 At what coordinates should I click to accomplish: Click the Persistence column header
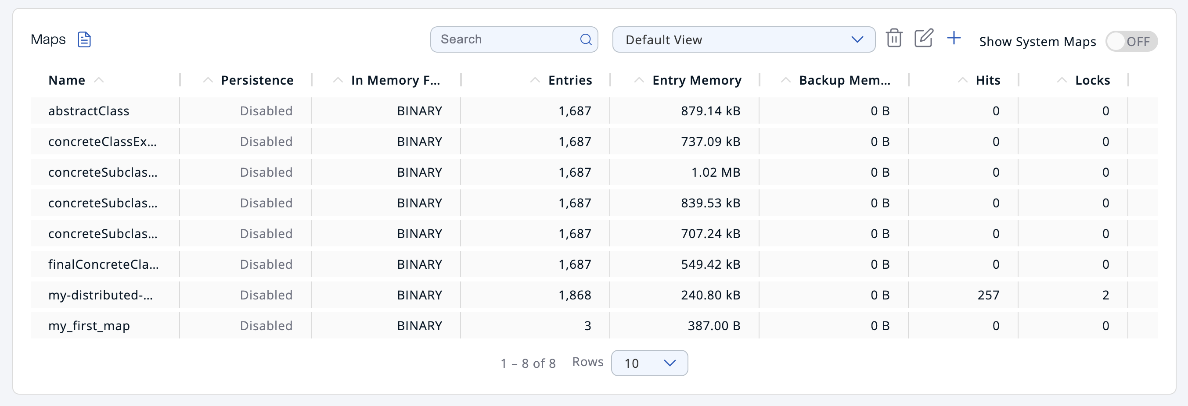coord(257,80)
